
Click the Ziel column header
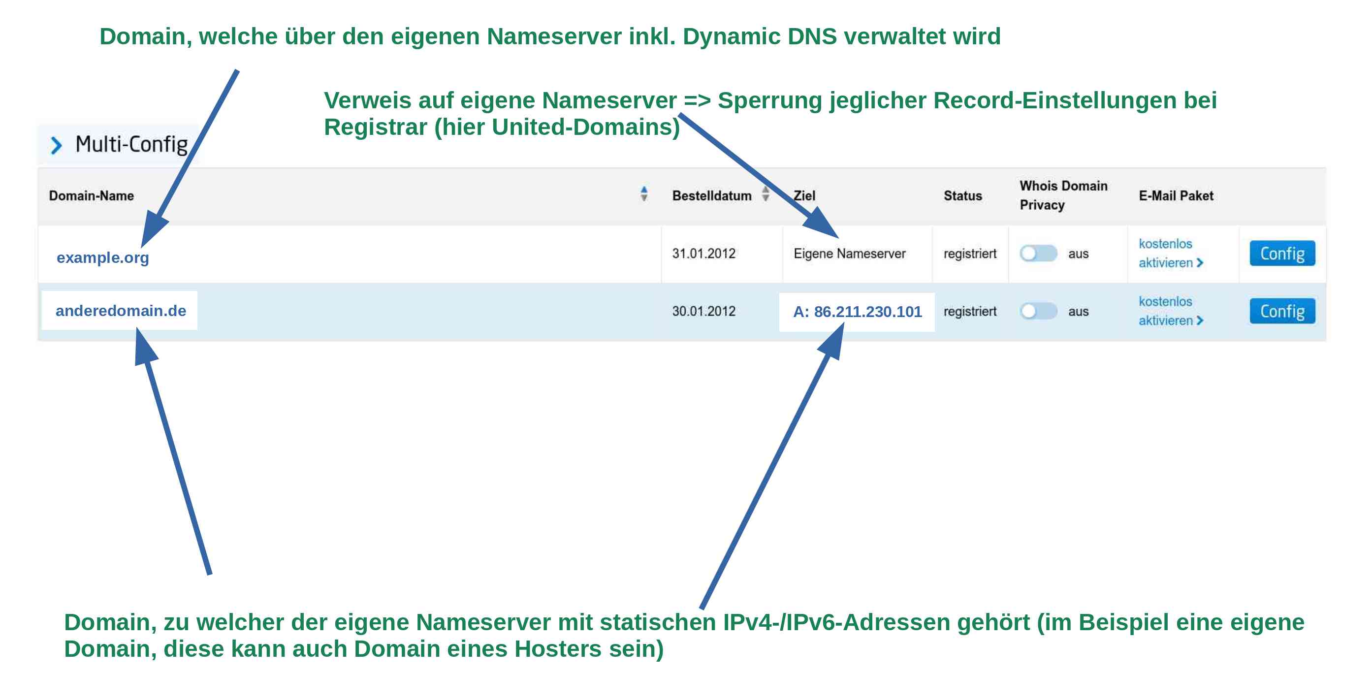pyautogui.click(x=805, y=195)
